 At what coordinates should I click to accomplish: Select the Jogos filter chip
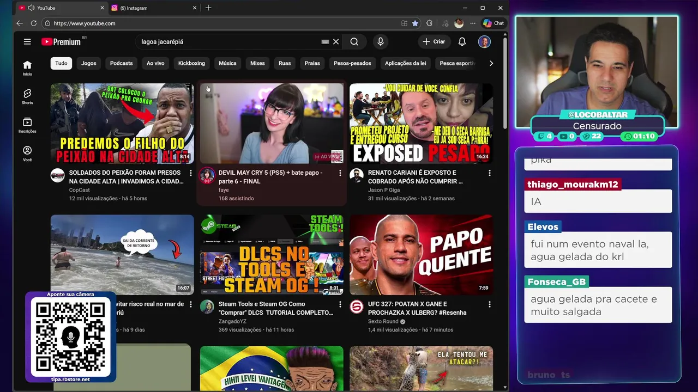tap(89, 63)
